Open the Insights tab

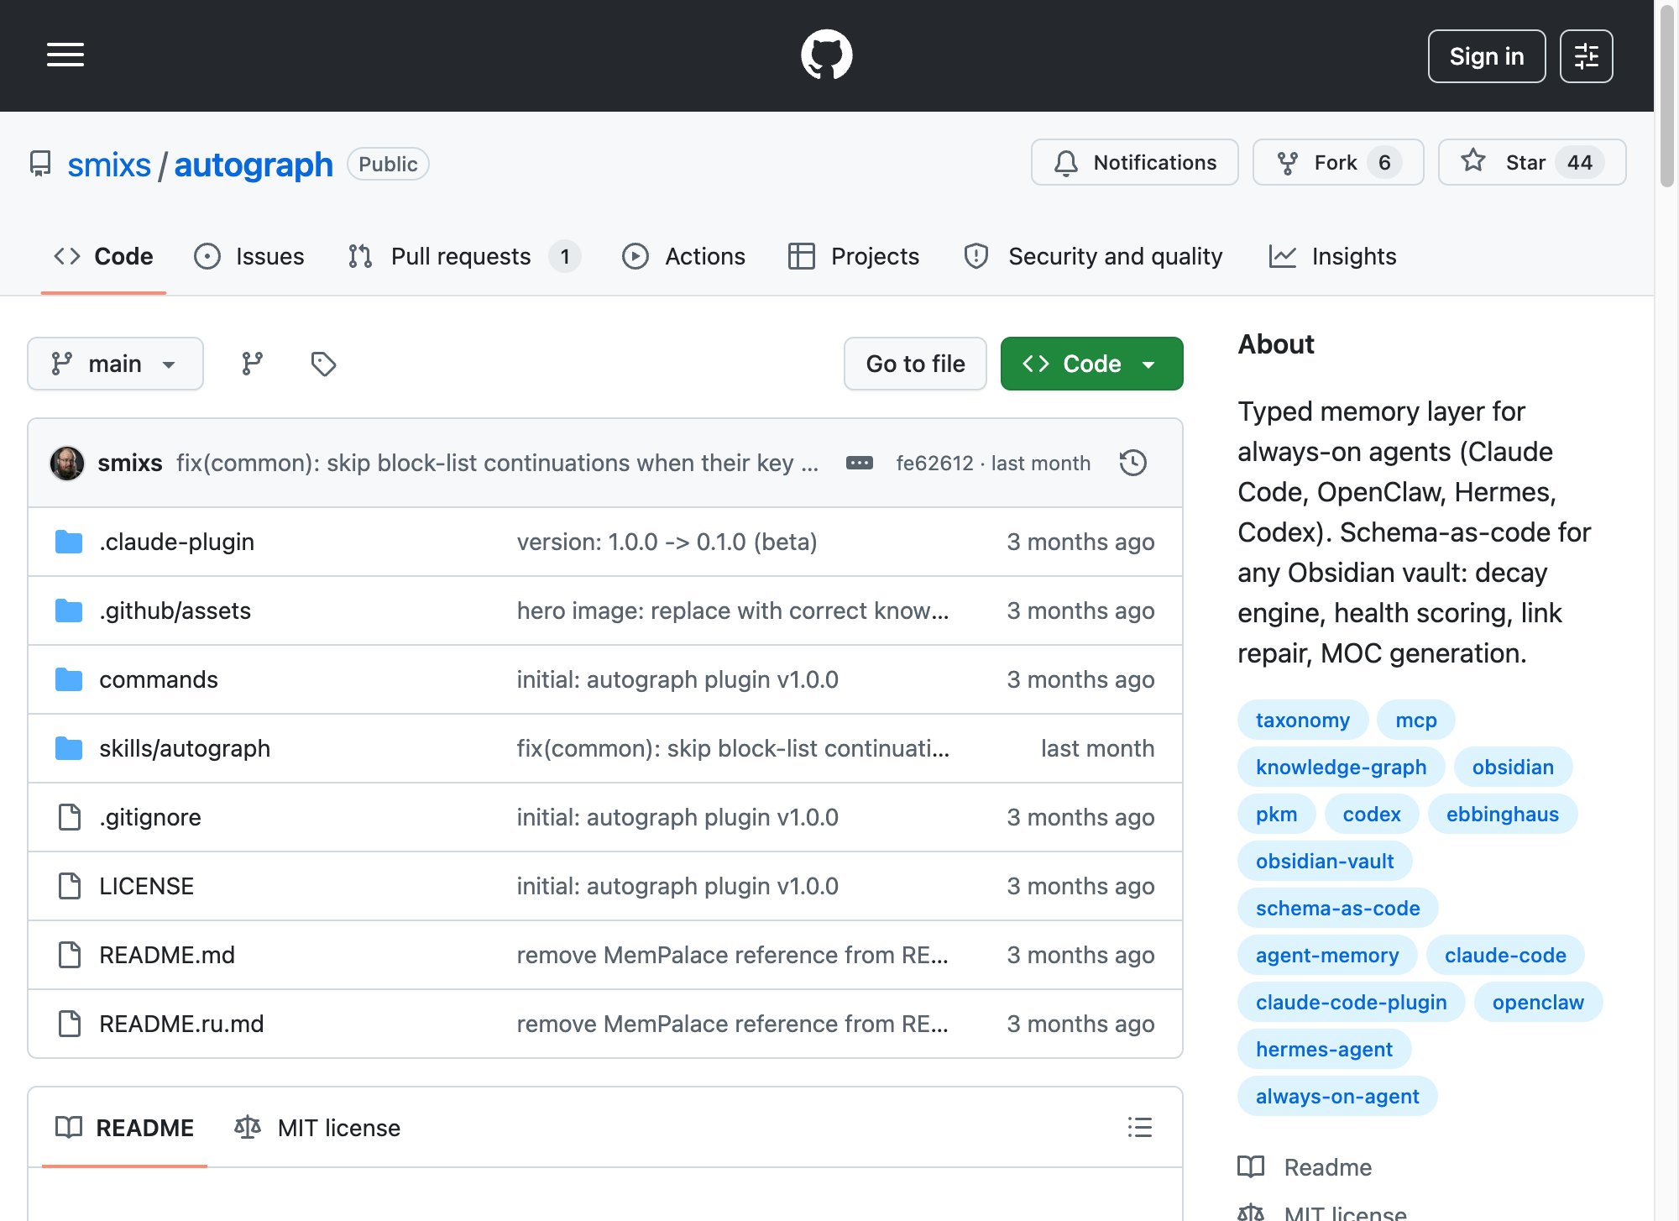1332,256
